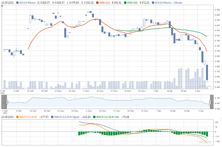Click the red EMA (12) legend dot

(97, 3)
